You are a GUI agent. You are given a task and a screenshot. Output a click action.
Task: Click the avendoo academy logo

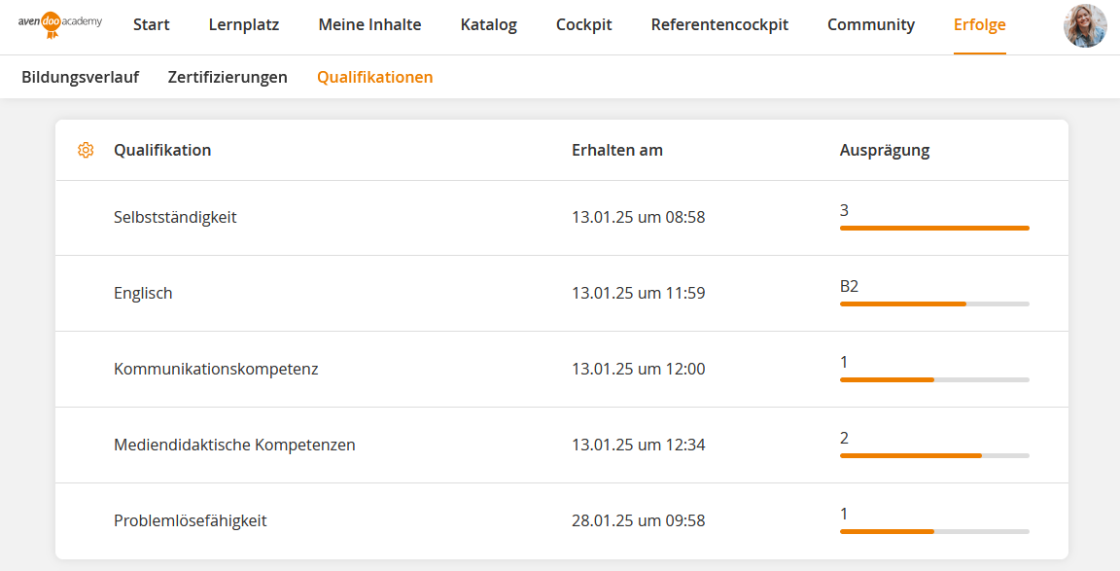pyautogui.click(x=59, y=24)
